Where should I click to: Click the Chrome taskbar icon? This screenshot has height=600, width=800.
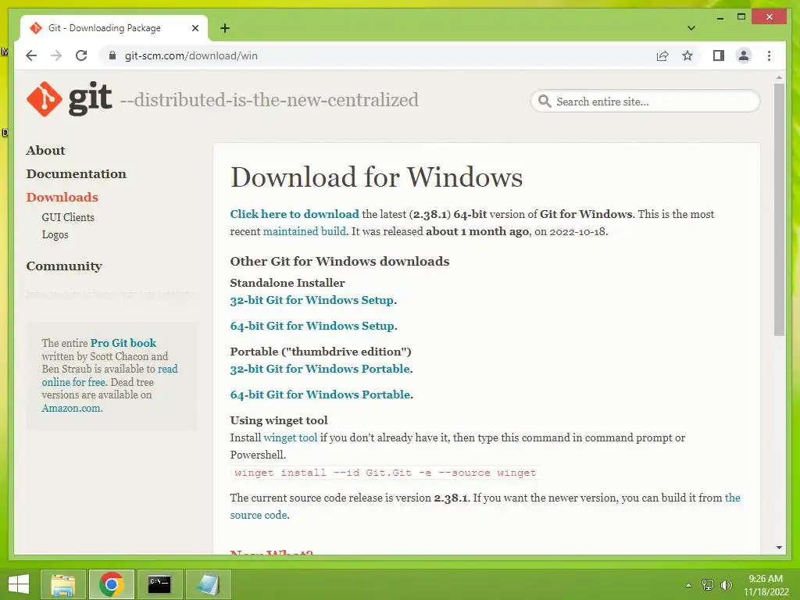(x=111, y=584)
